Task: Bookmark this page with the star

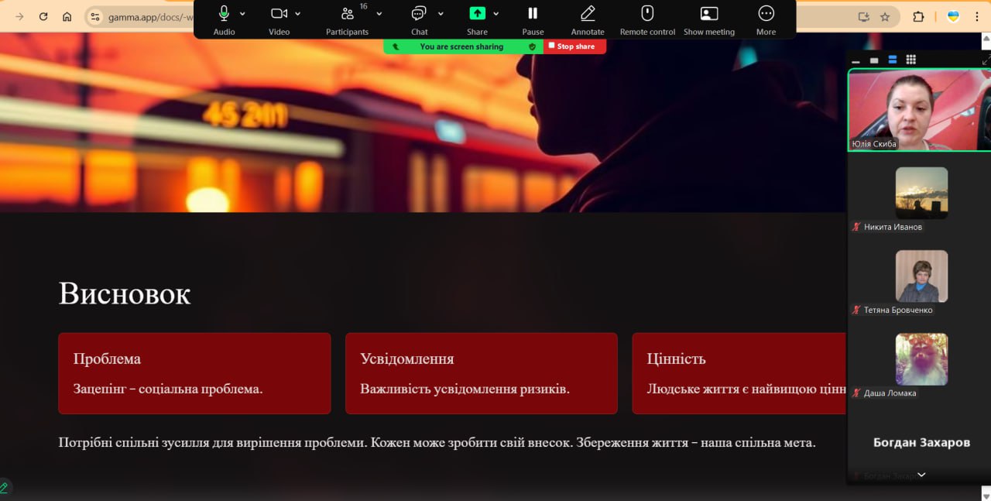Action: pos(885,16)
